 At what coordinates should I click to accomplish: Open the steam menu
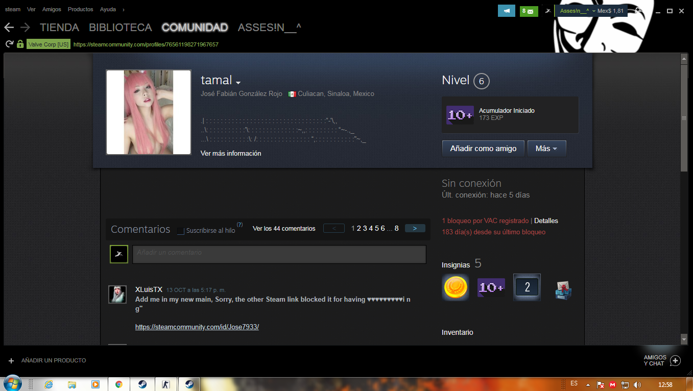(13, 9)
